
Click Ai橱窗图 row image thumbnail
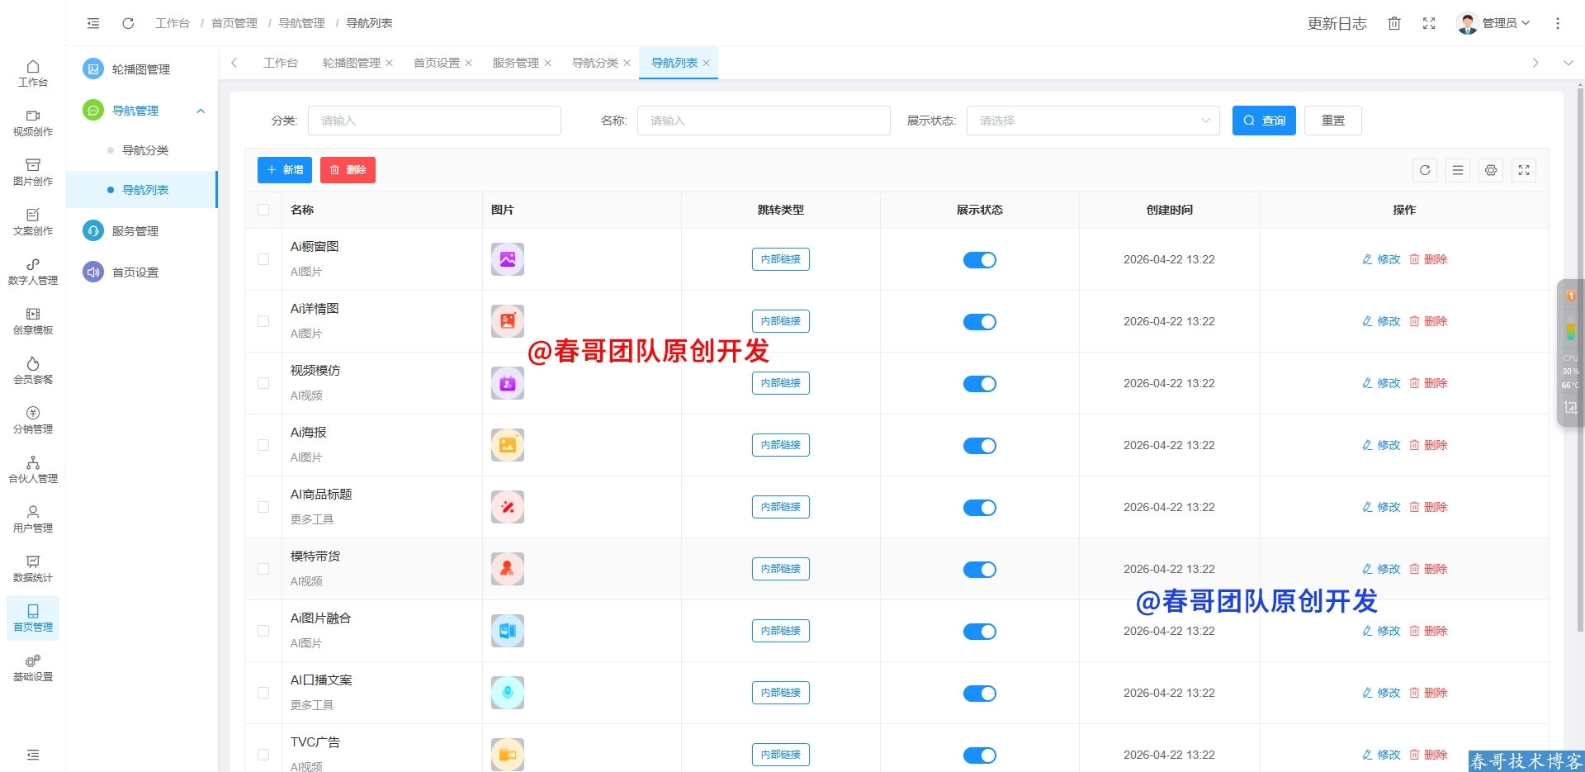coord(508,259)
